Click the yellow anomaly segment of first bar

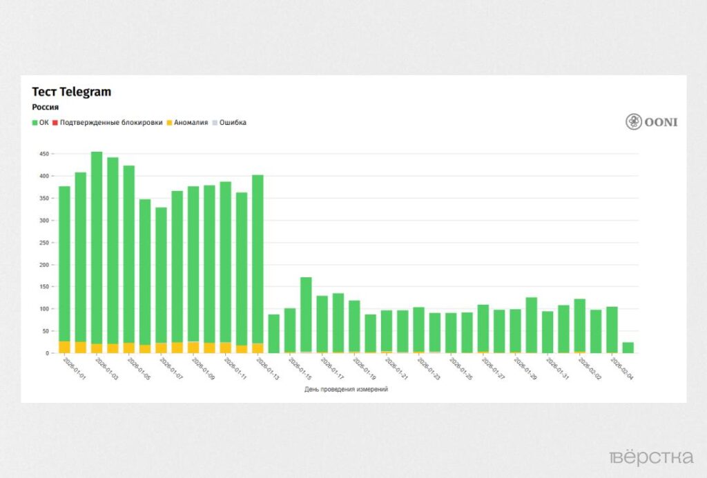pos(64,347)
